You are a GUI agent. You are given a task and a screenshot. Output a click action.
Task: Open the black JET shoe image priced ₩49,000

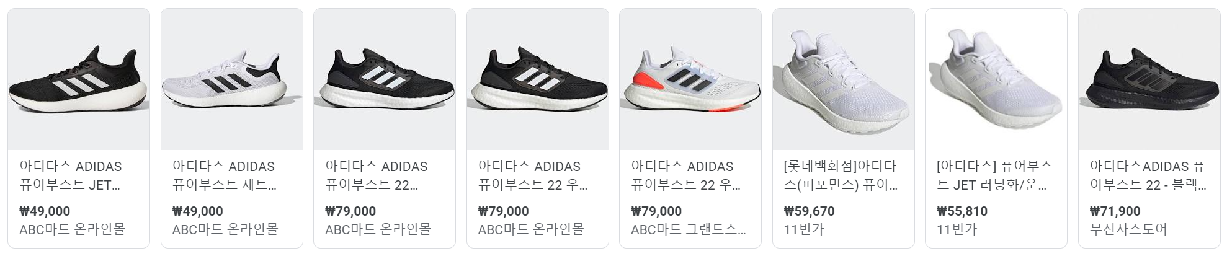click(79, 79)
